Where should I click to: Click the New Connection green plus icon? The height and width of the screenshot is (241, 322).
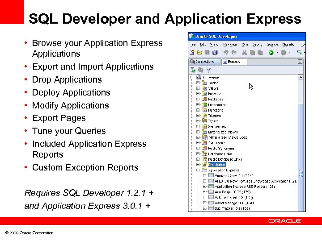(193, 70)
